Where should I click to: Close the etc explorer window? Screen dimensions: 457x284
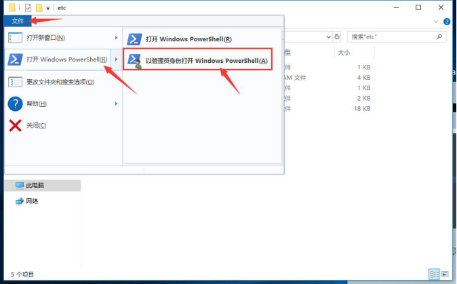pyautogui.click(x=441, y=7)
